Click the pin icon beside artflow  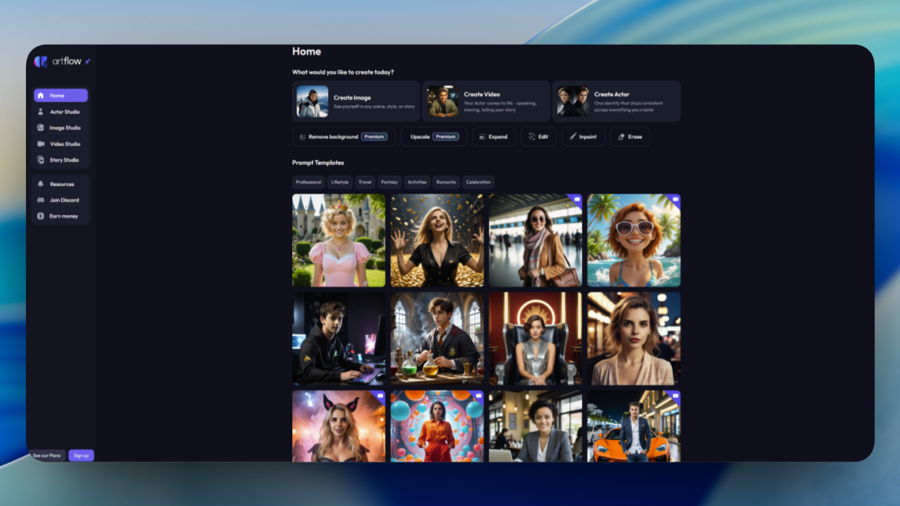88,61
